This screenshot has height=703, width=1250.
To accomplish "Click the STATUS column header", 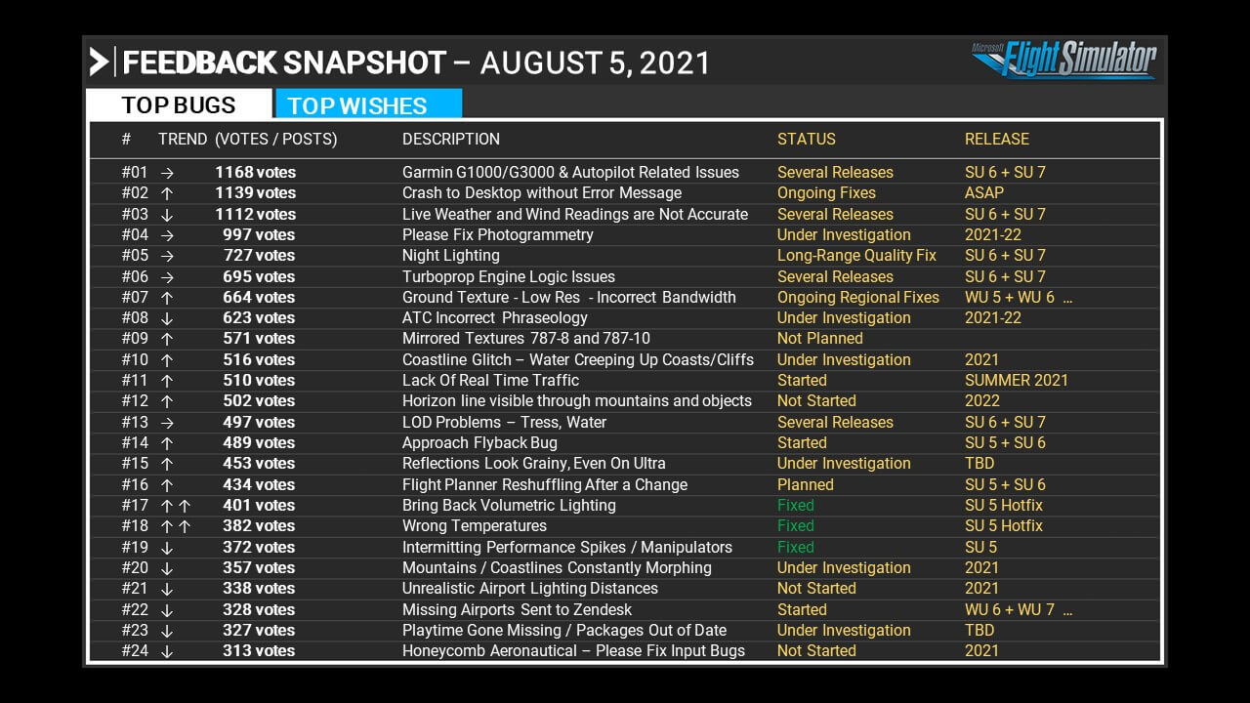I will pyautogui.click(x=807, y=140).
